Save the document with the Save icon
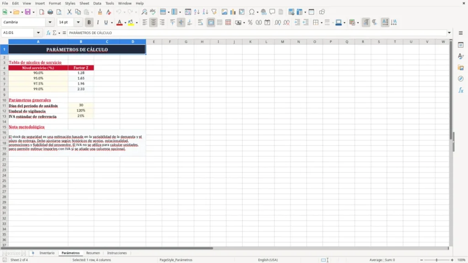The height and width of the screenshot is (263, 468). point(28,12)
